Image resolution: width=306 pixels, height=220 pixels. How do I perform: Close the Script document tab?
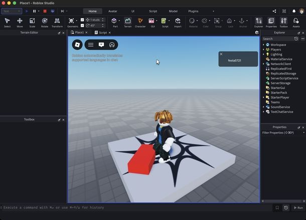[110, 33]
